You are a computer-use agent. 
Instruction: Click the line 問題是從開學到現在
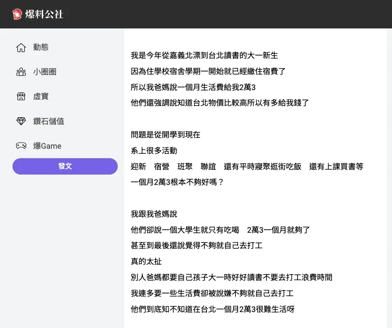[x=166, y=135]
